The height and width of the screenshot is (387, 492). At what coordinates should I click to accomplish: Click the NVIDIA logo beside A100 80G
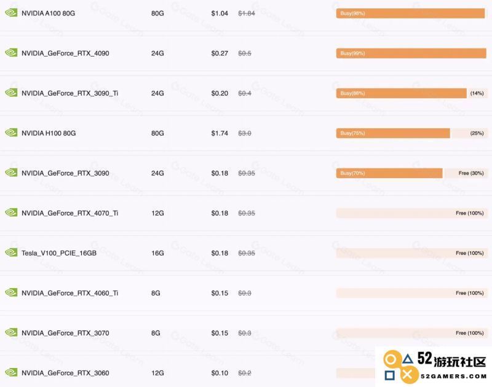tap(11, 13)
